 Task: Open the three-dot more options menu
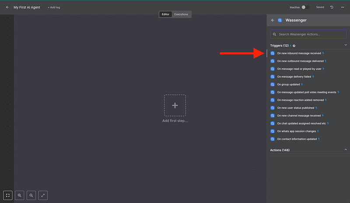pos(342,7)
